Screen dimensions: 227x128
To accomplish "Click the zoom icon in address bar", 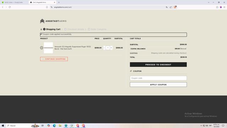I will click(x=167, y=7).
